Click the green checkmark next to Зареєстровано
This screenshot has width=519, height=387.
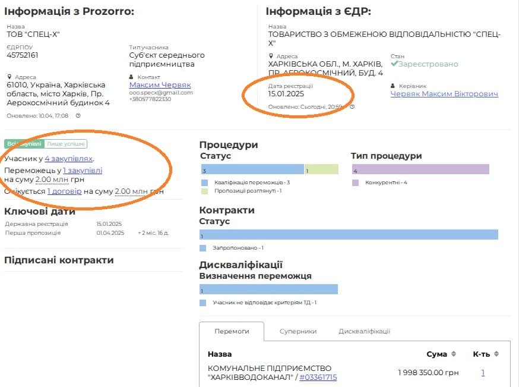[394, 64]
